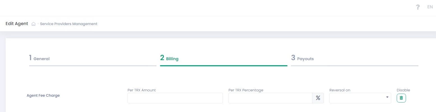
Task: Click the Per TRX Amount label text
Action: click(142, 90)
